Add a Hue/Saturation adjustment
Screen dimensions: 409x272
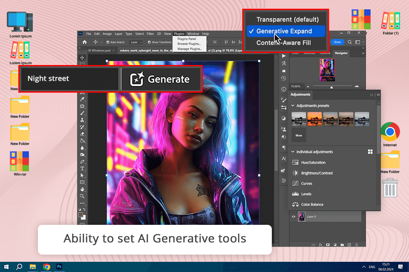tap(313, 163)
